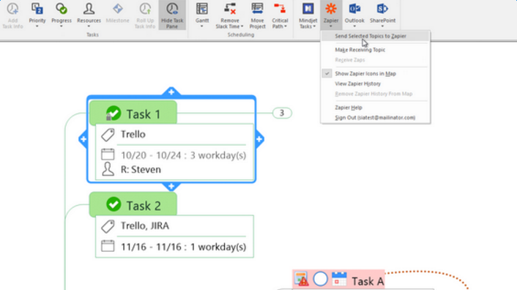The width and height of the screenshot is (517, 290).
Task: Click calendar icon beside 10/20 - 10/24 dates
Action: (x=108, y=155)
